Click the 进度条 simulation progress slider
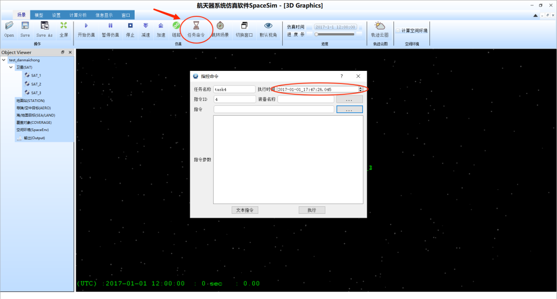 [335, 34]
